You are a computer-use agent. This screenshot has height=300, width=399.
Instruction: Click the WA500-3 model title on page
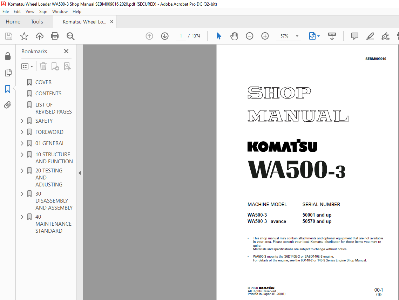[297, 170]
